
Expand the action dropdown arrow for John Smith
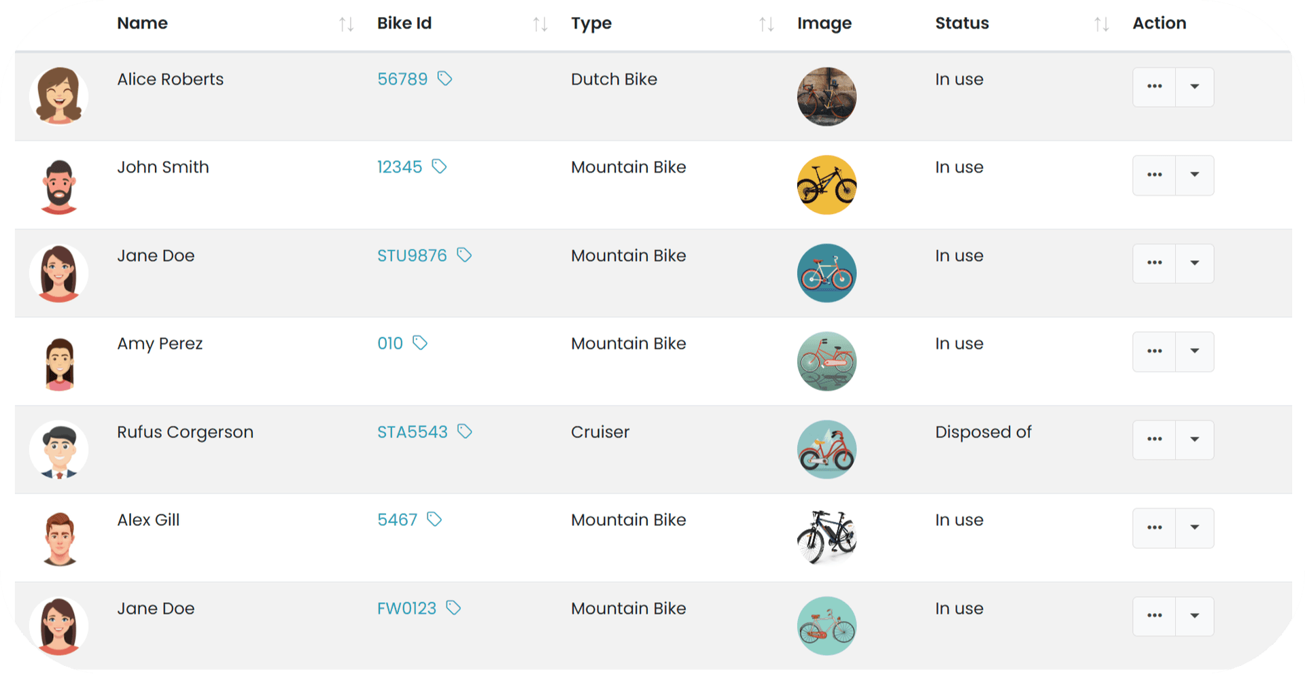pos(1194,175)
